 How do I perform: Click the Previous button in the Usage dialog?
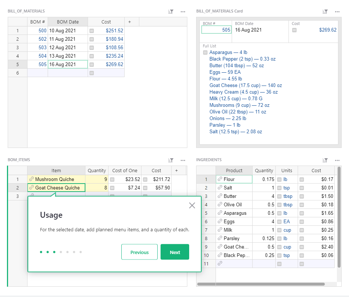click(x=139, y=252)
